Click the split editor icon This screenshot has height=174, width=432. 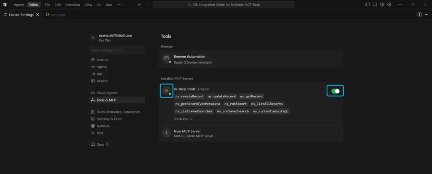pos(419,14)
